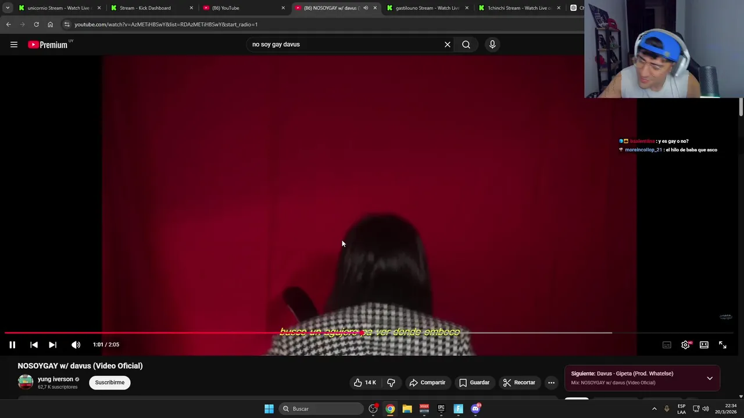Open the browser home page
The height and width of the screenshot is (418, 744).
tap(50, 24)
